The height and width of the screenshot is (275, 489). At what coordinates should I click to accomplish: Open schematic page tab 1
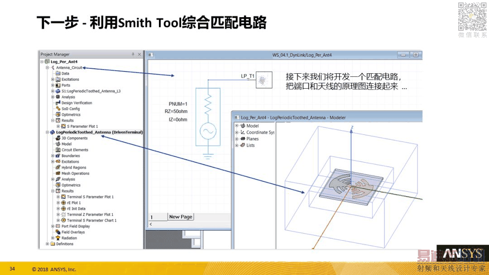pos(158,217)
